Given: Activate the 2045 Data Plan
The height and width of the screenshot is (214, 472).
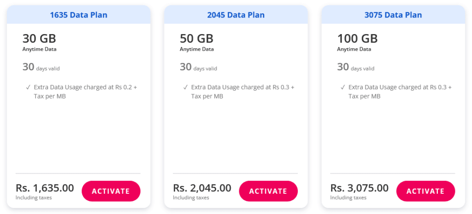Looking at the screenshot, I should 268,191.
